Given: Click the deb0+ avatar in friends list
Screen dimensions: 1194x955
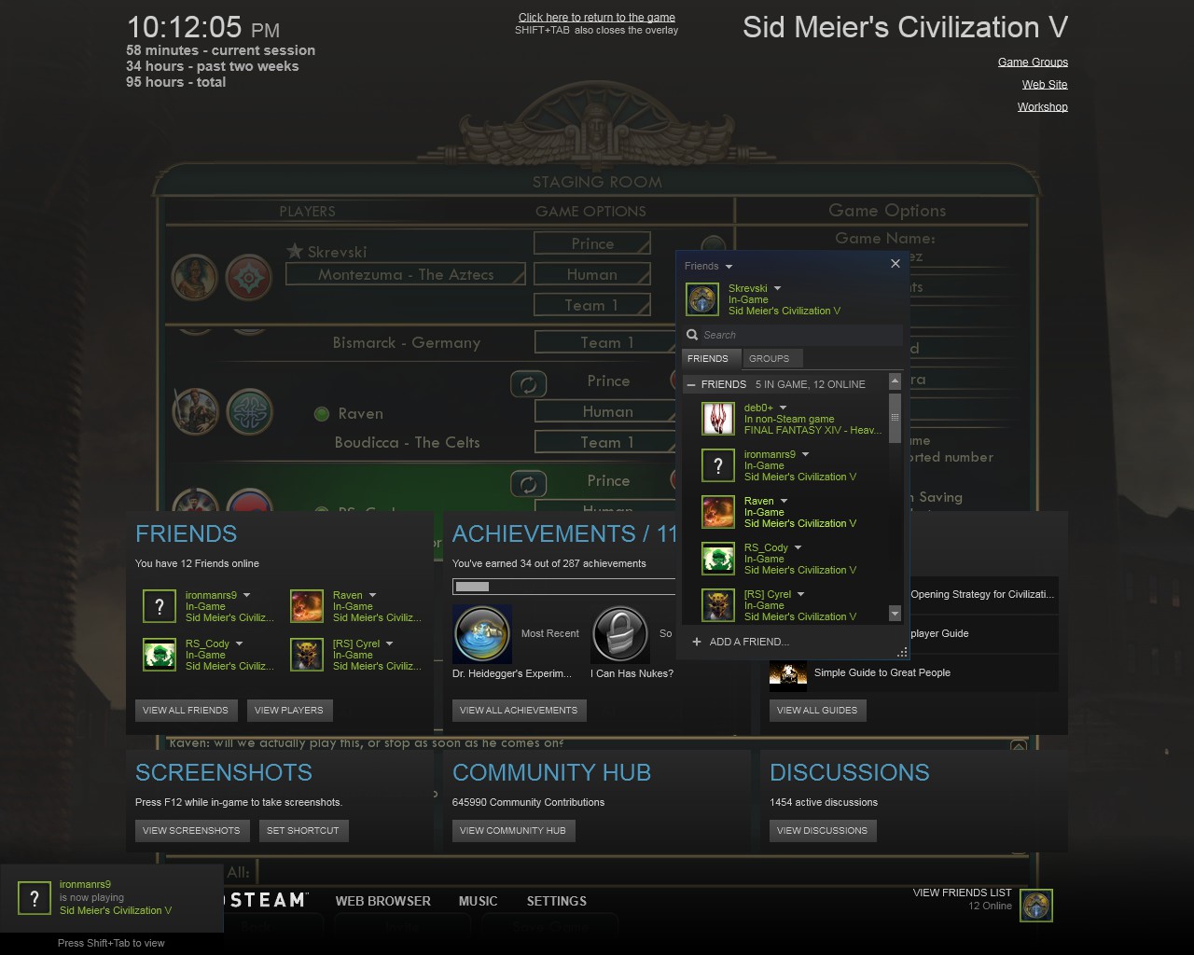Looking at the screenshot, I should tap(718, 419).
